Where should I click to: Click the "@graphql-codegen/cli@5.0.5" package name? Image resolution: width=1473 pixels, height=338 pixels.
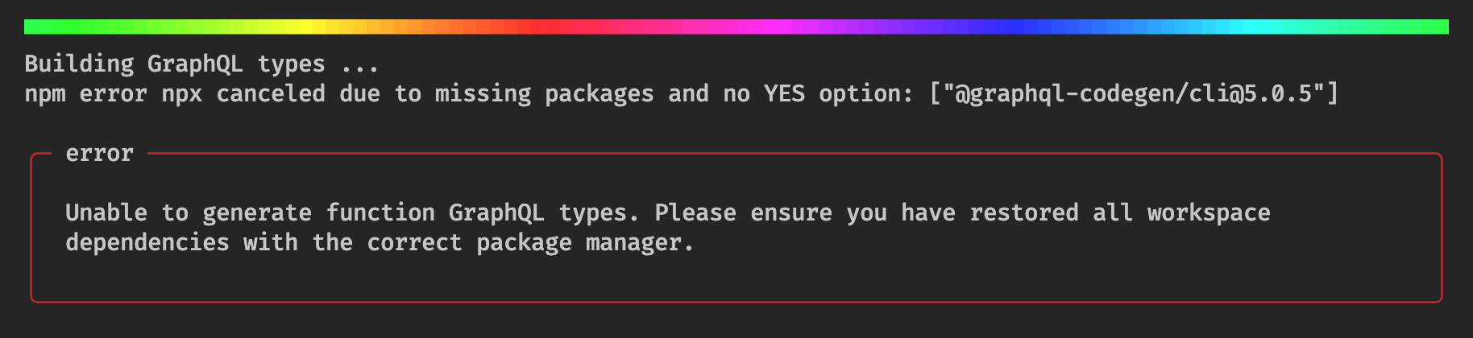pyautogui.click(x=1134, y=94)
